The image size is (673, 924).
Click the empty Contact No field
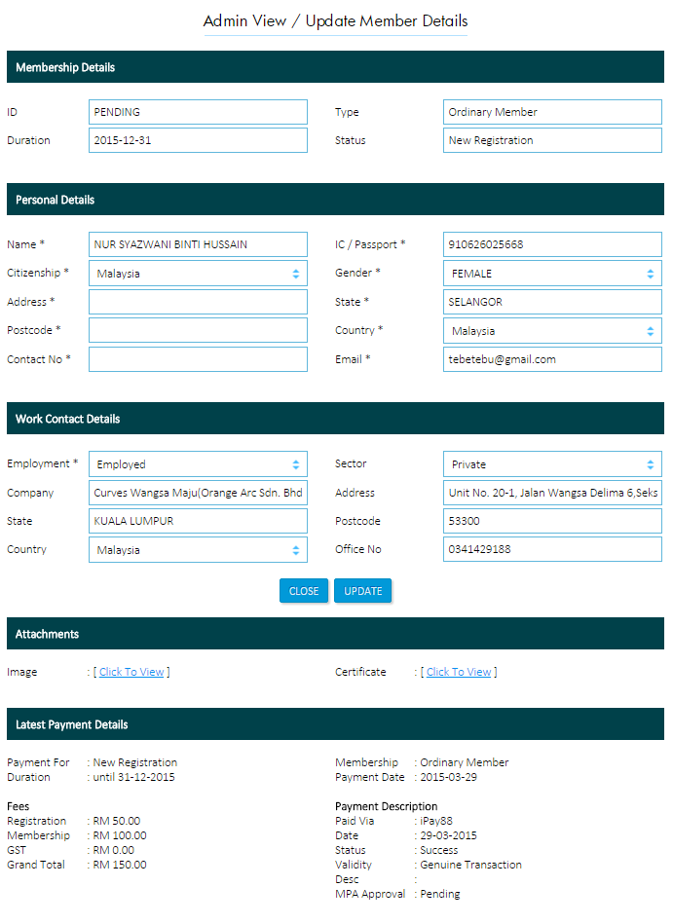pyautogui.click(x=198, y=359)
